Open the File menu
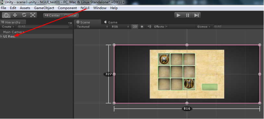The image size is (264, 119). click(x=4, y=8)
